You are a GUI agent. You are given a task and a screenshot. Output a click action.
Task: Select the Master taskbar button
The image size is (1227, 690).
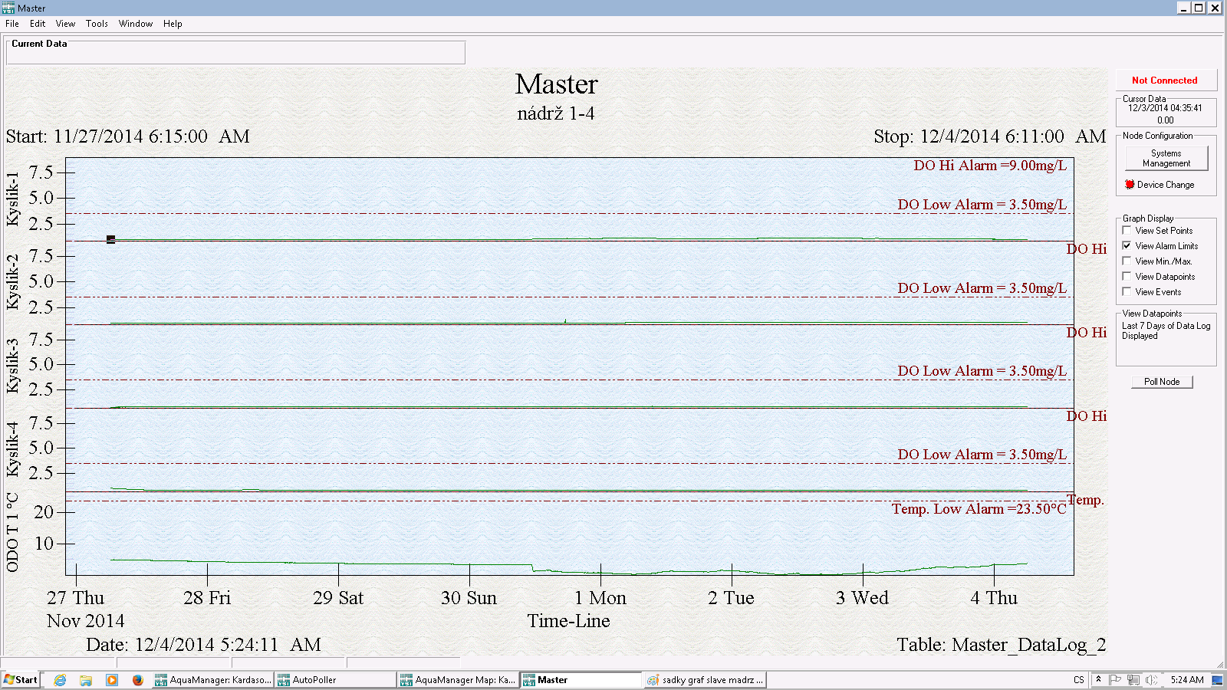581,680
